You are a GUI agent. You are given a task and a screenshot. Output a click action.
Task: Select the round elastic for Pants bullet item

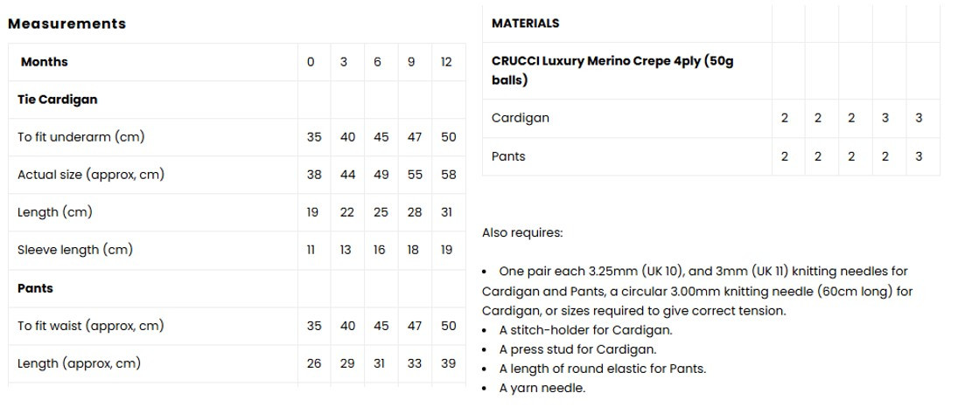click(x=602, y=369)
